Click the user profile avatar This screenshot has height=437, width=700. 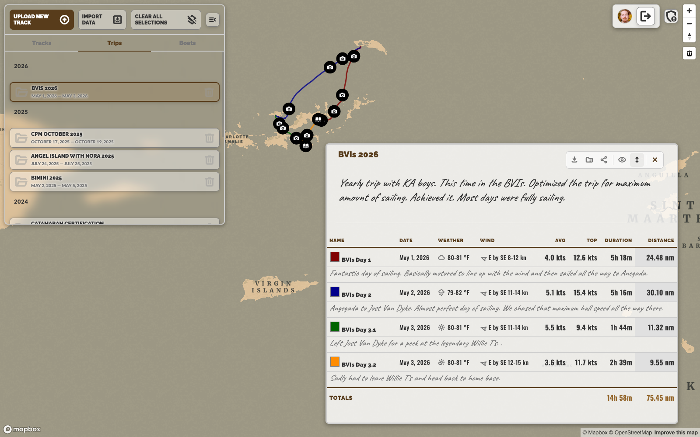point(625,17)
